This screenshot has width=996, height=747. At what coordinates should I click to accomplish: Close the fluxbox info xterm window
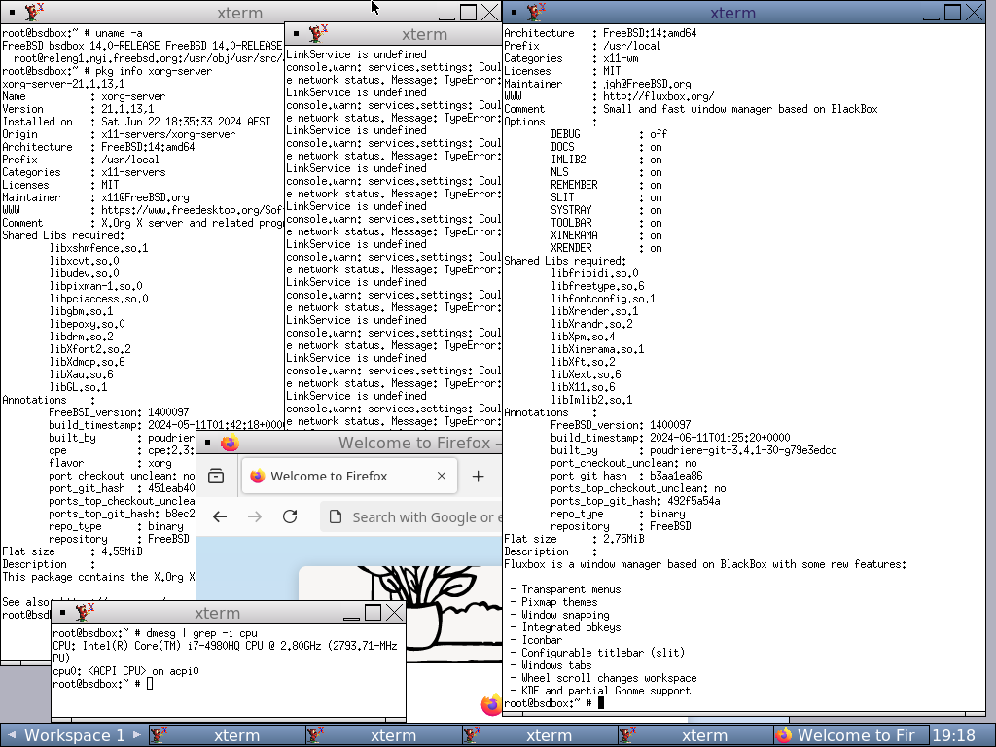(975, 12)
